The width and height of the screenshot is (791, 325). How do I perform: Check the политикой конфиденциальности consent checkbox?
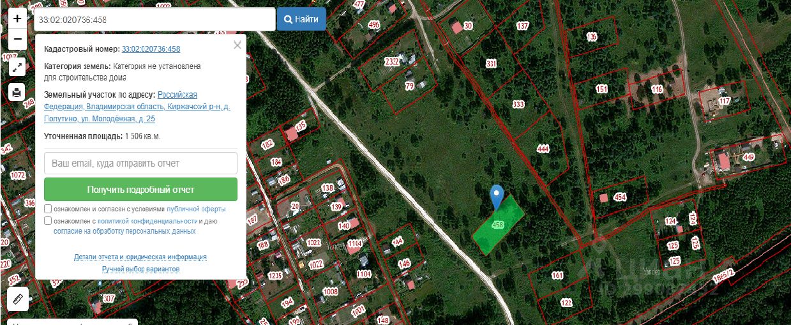click(49, 221)
